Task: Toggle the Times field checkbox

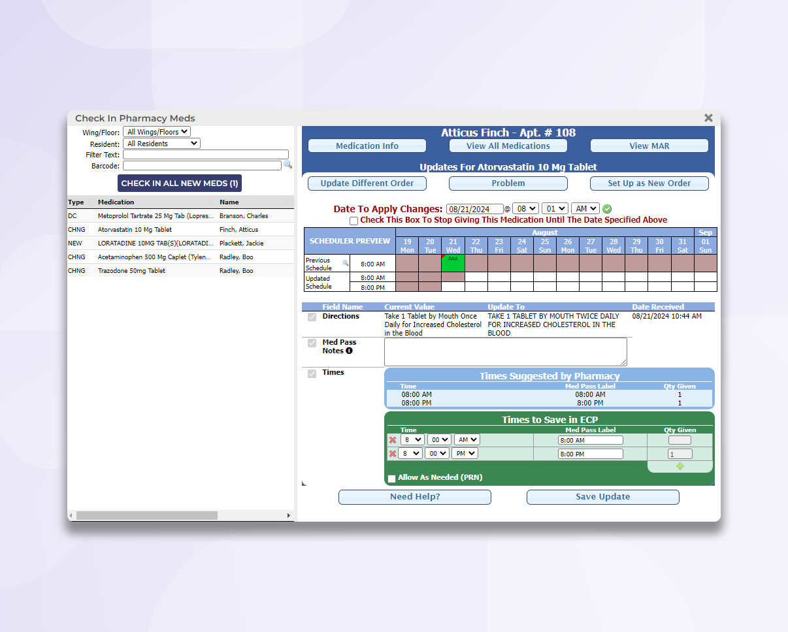Action: 312,372
